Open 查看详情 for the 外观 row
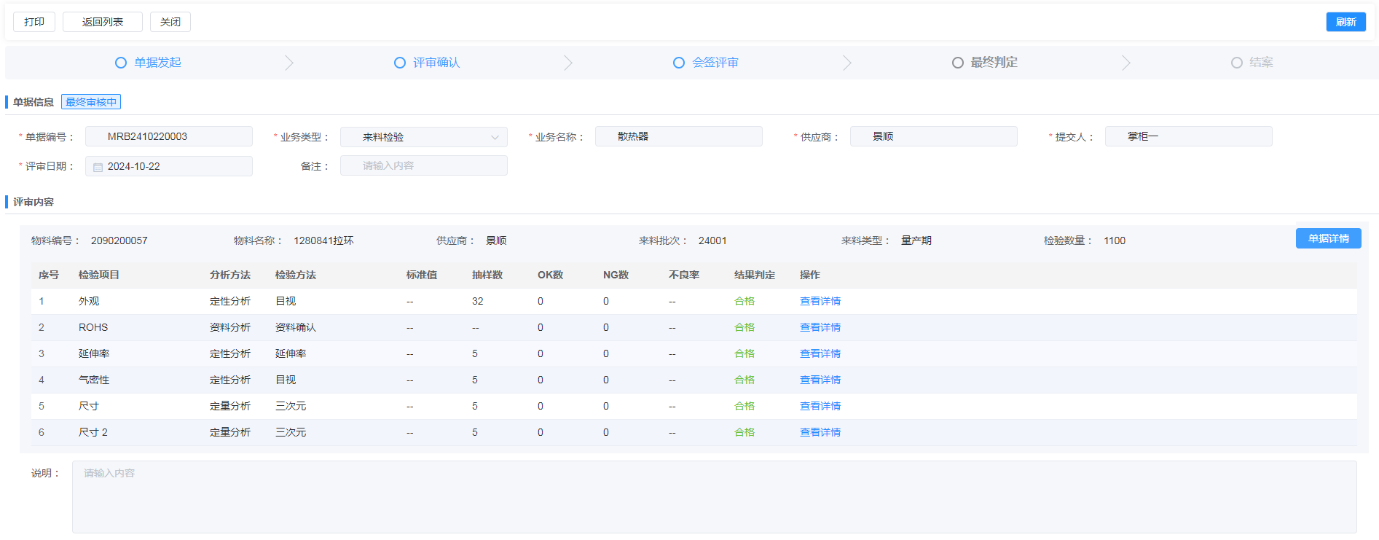The image size is (1379, 540). click(820, 301)
